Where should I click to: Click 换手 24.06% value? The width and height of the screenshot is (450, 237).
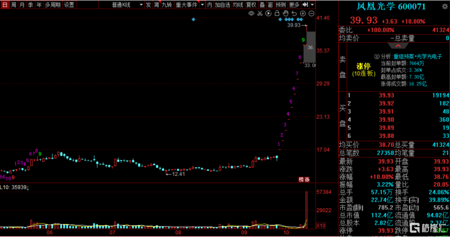tap(439, 192)
